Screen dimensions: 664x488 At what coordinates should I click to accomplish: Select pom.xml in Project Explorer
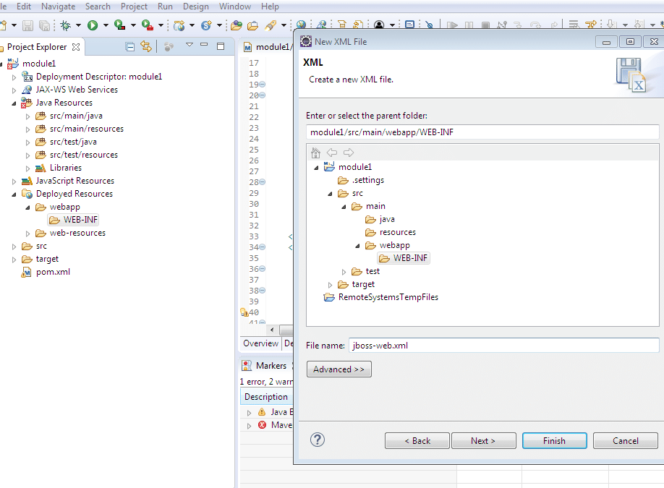53,272
